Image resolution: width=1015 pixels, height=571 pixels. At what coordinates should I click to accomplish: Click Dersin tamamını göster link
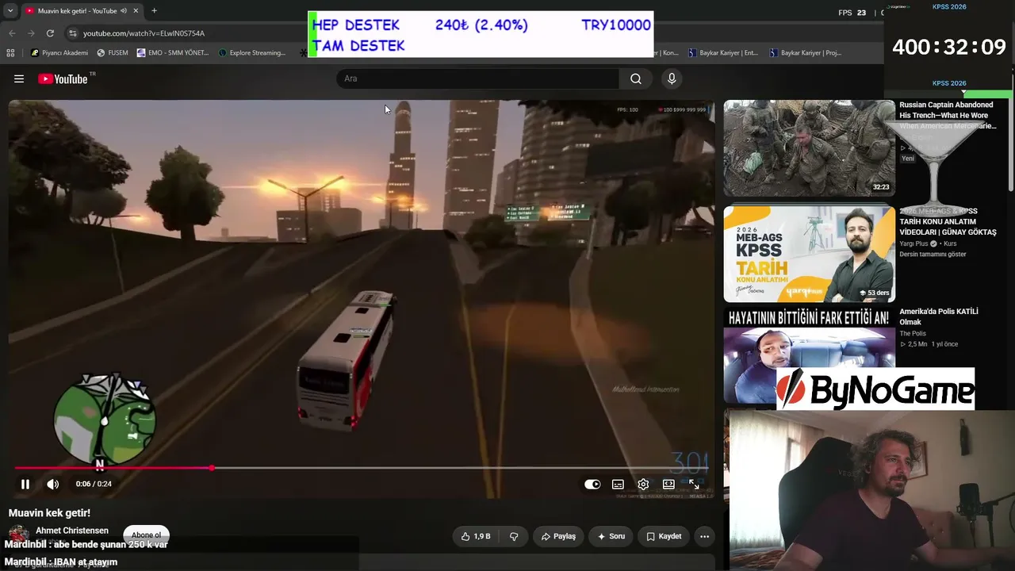tap(933, 254)
